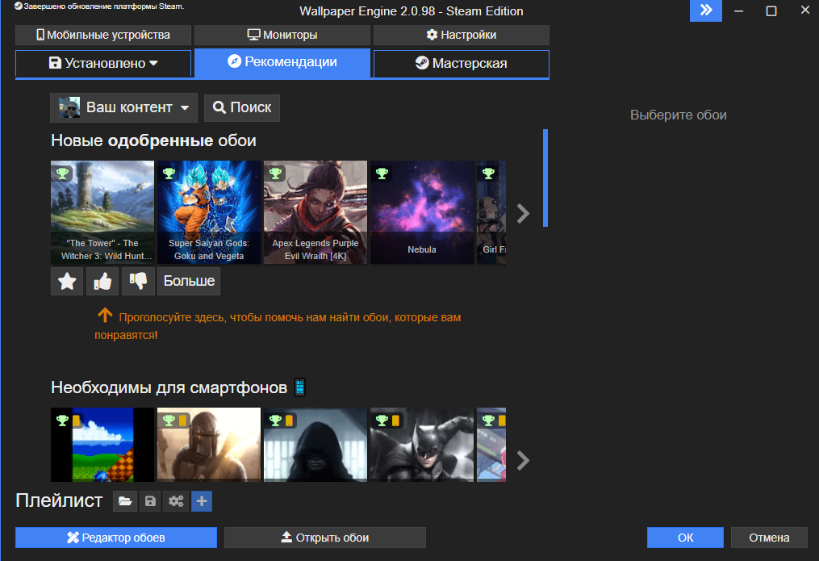Image resolution: width=819 pixels, height=561 pixels.
Task: Click the Отмена button
Action: coord(769,538)
